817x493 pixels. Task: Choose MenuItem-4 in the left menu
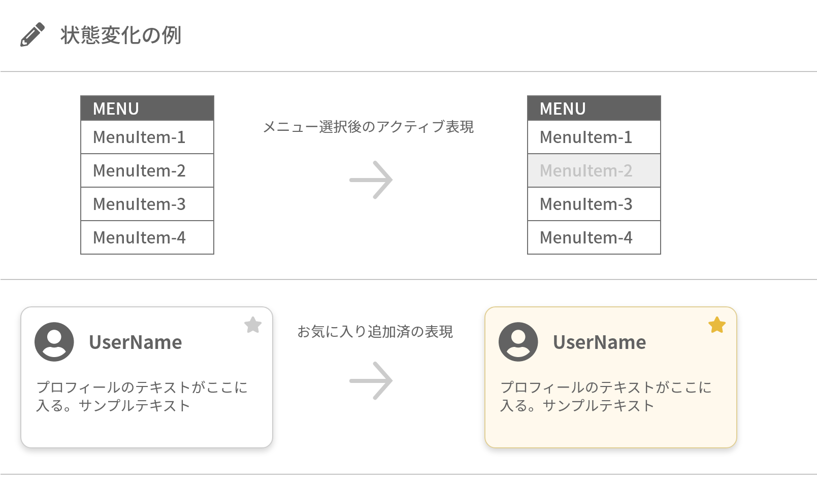[x=147, y=237]
